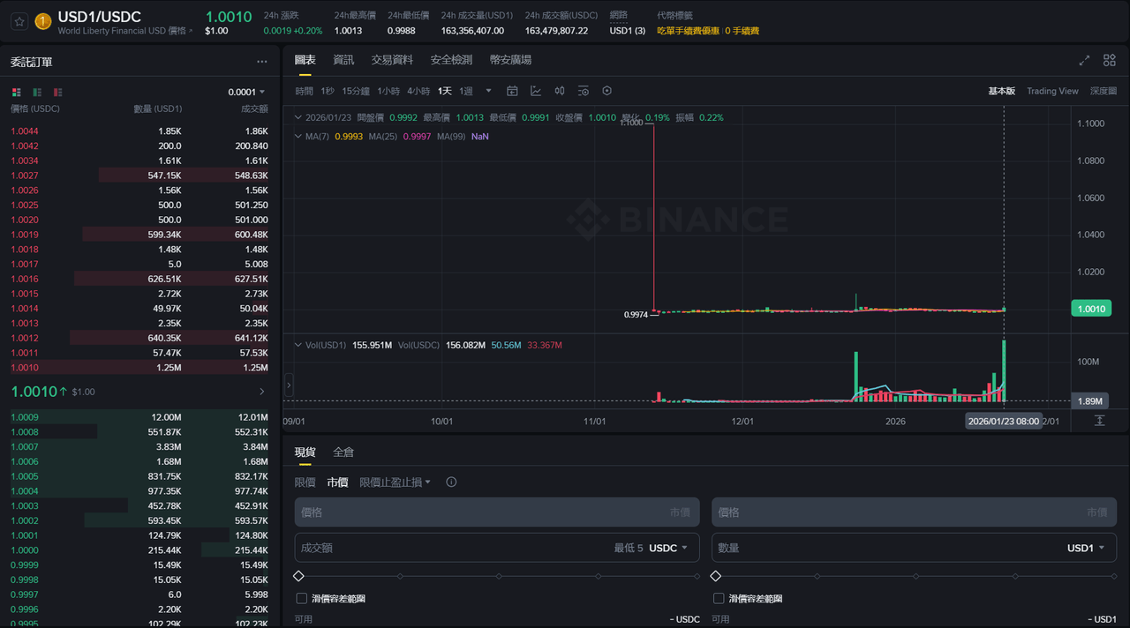Click the 價格 price input field
The height and width of the screenshot is (628, 1130).
click(x=496, y=512)
